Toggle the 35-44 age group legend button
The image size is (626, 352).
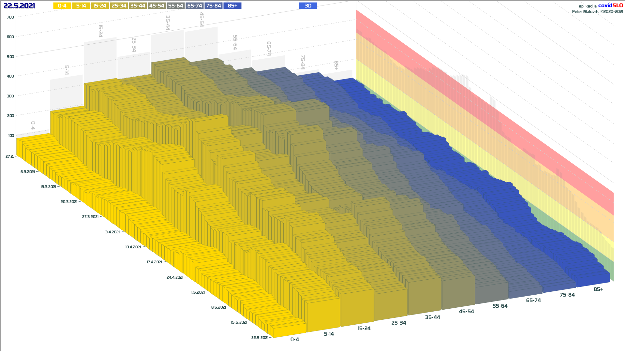[138, 6]
